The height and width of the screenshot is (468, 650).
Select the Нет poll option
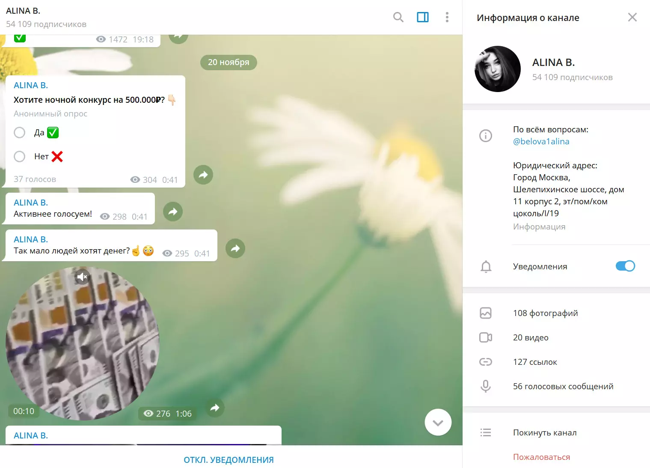coord(20,157)
